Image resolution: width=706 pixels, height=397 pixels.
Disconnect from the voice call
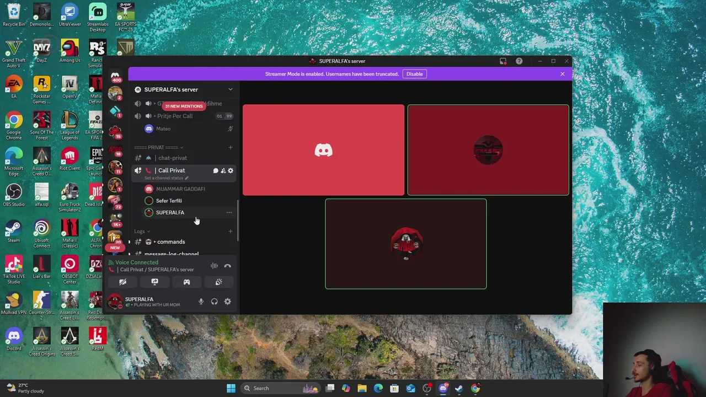(x=227, y=266)
